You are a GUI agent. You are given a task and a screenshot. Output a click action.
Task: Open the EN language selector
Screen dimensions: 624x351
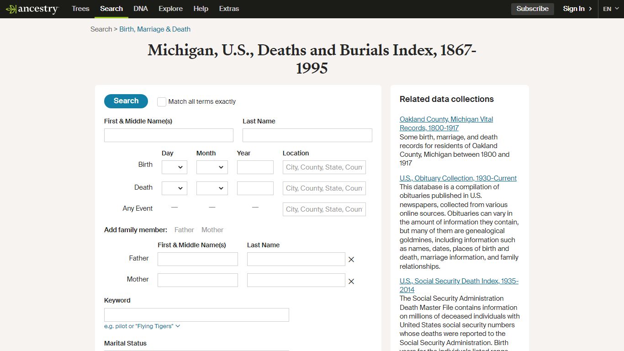(611, 9)
